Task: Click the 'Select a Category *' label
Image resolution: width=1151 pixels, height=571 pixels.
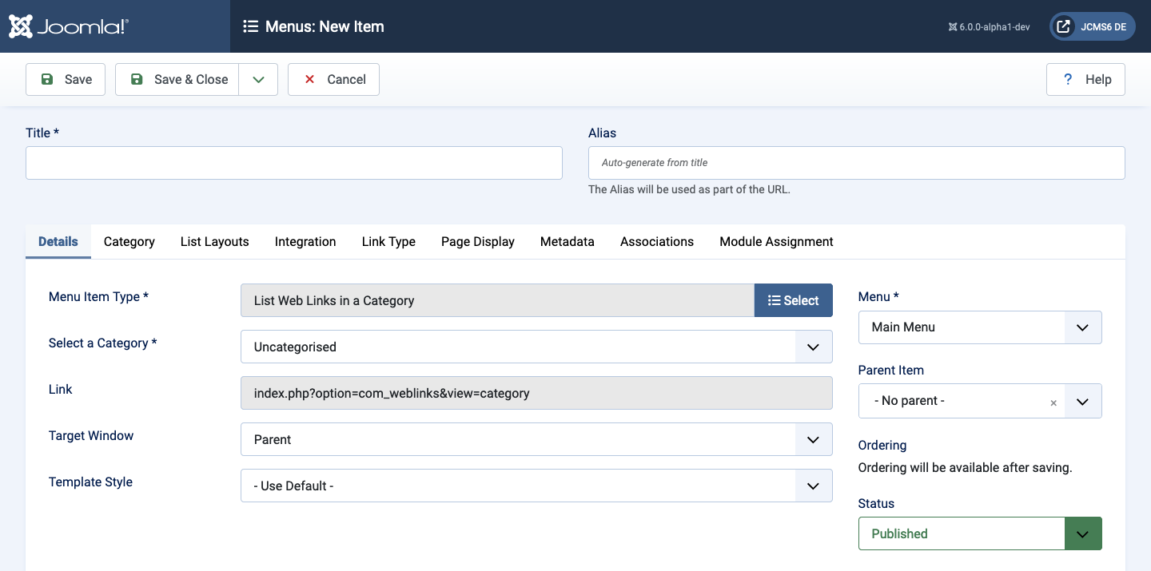Action: (x=103, y=343)
